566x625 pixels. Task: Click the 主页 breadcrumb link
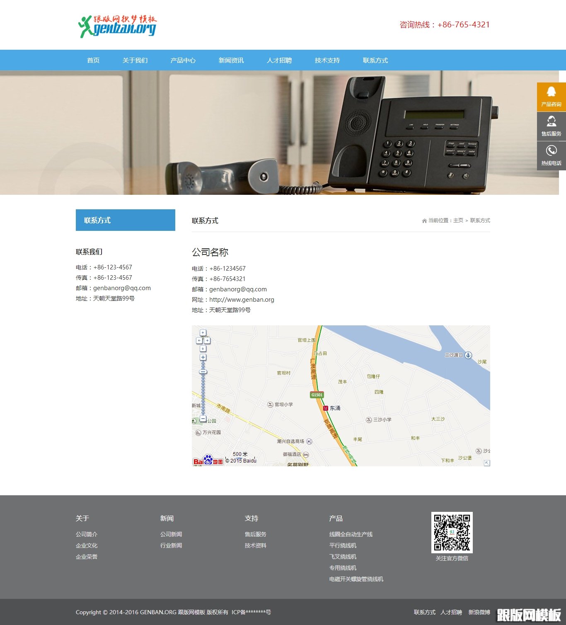pos(458,220)
